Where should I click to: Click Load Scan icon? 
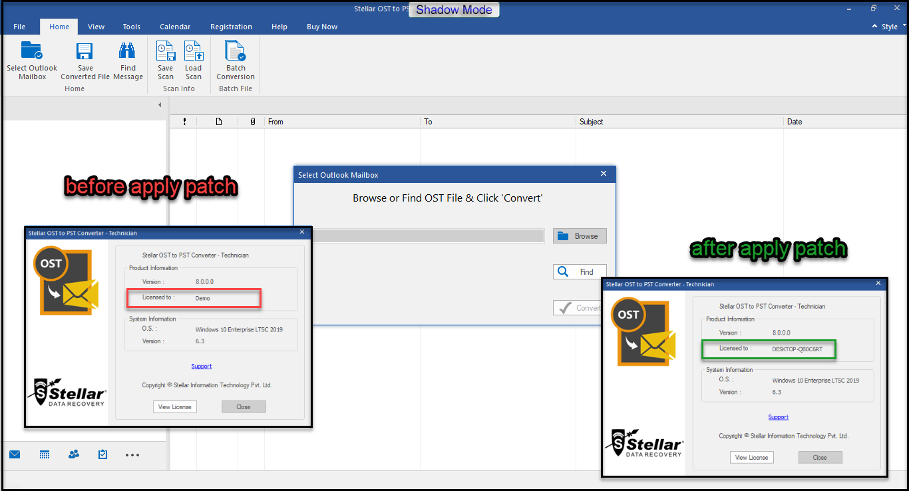click(193, 51)
